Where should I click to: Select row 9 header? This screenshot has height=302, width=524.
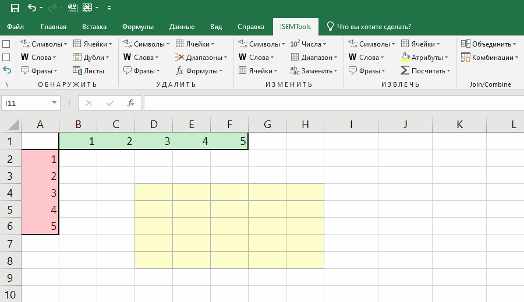[x=10, y=278]
